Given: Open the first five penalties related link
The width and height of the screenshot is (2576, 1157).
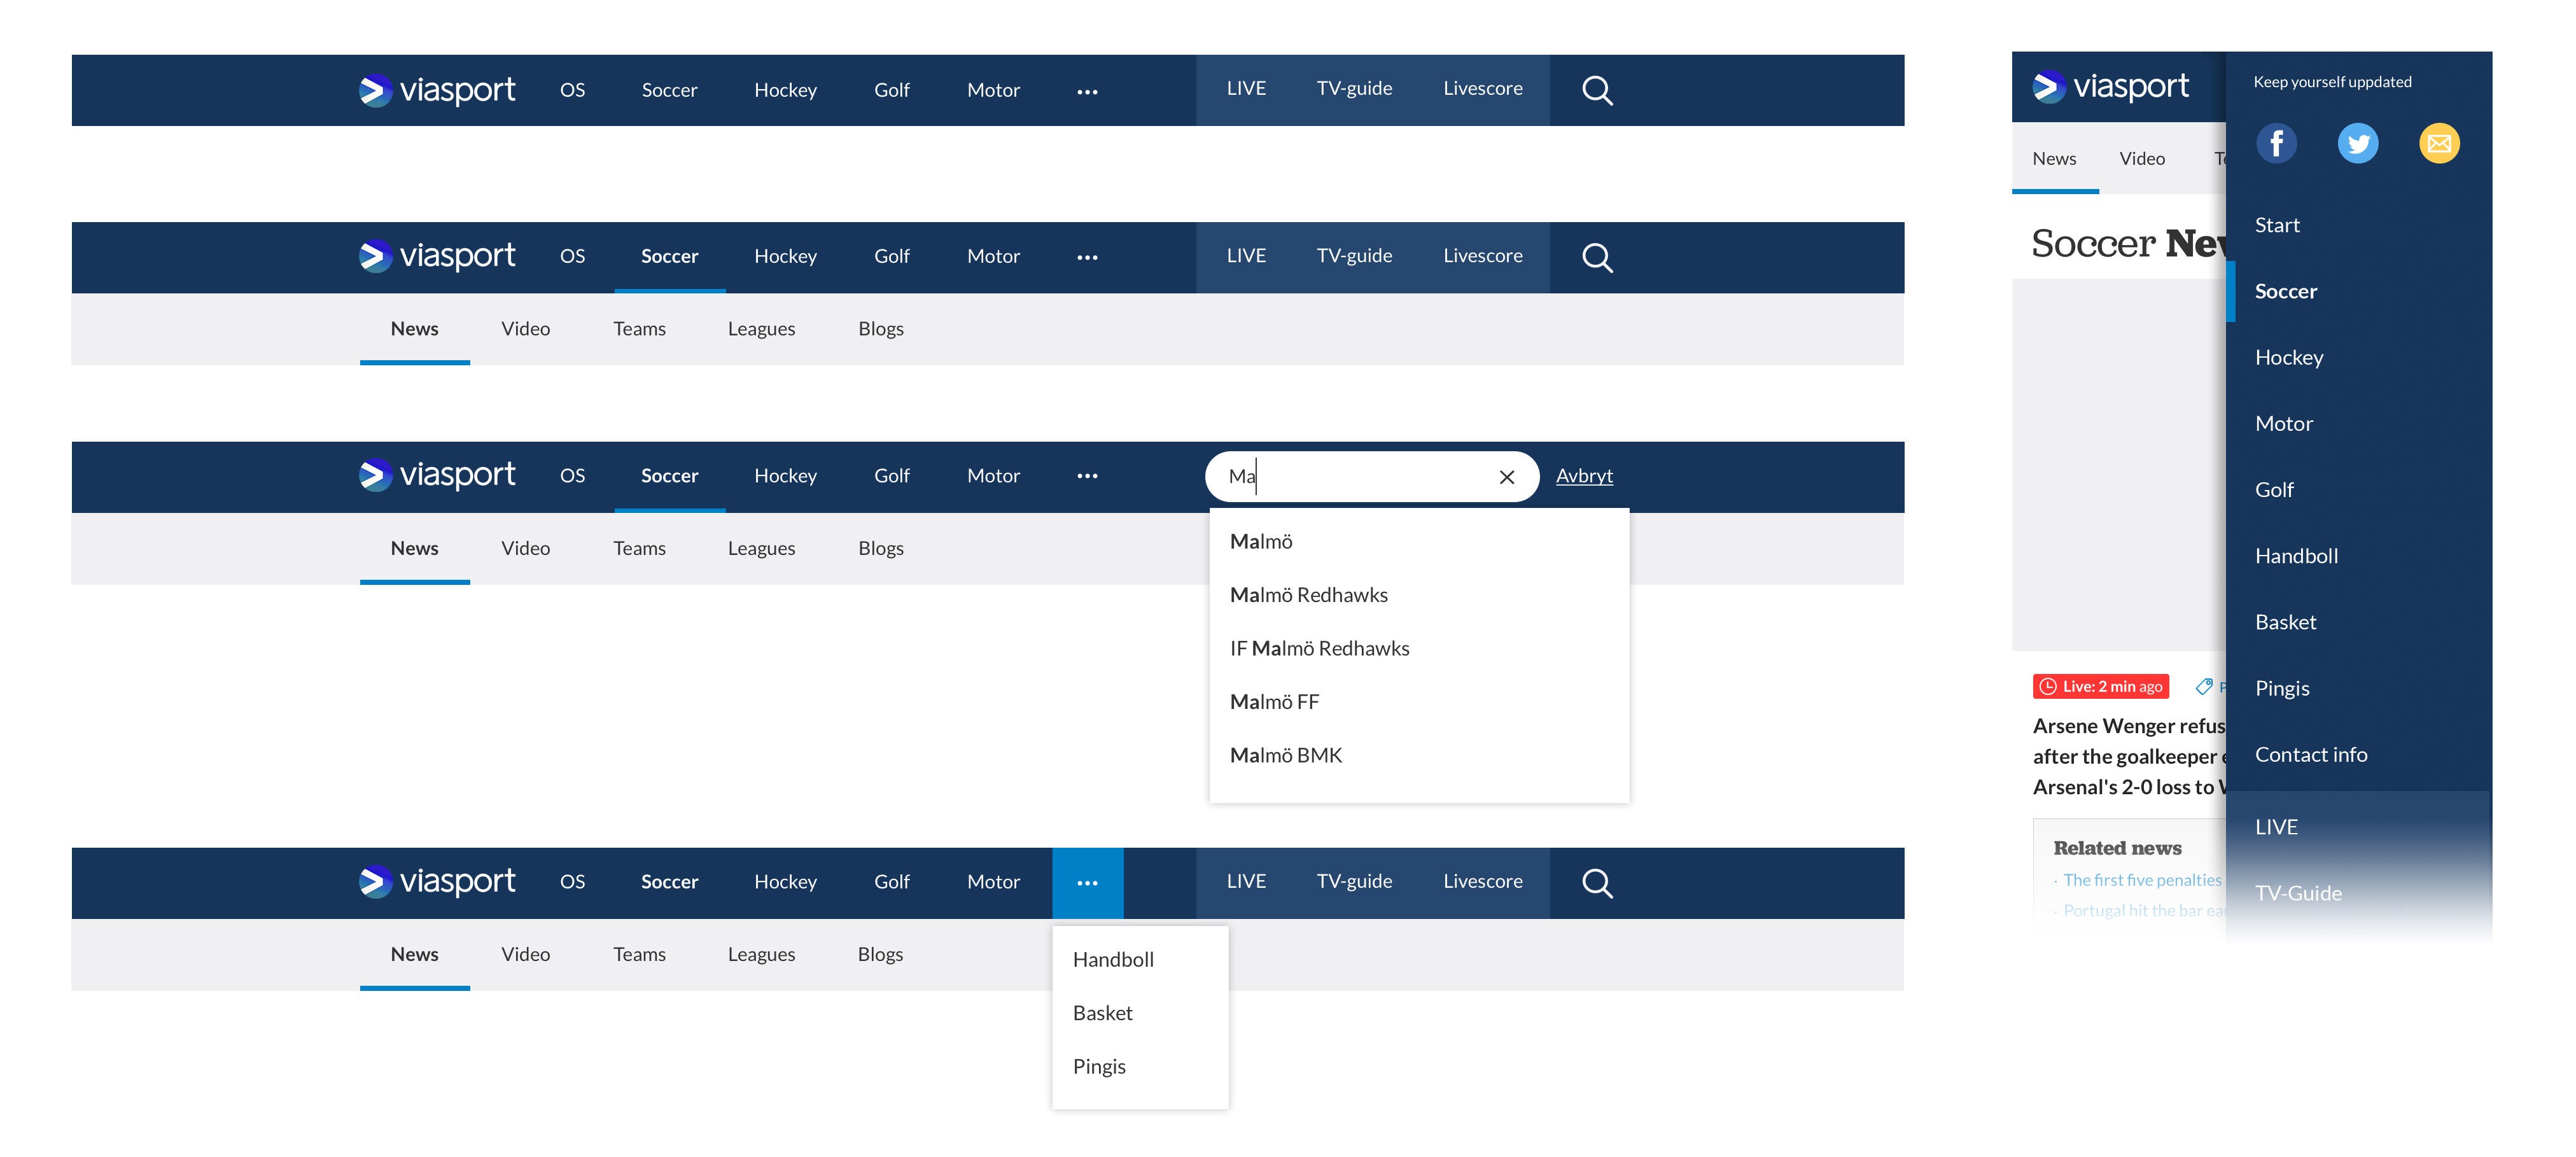Looking at the screenshot, I should [x=2142, y=880].
